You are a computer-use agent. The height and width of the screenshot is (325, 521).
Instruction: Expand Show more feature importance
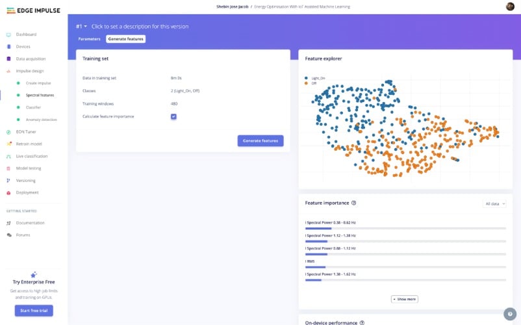[x=404, y=299]
